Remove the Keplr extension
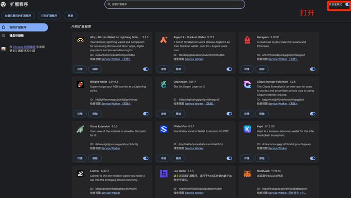 pos(262,158)
